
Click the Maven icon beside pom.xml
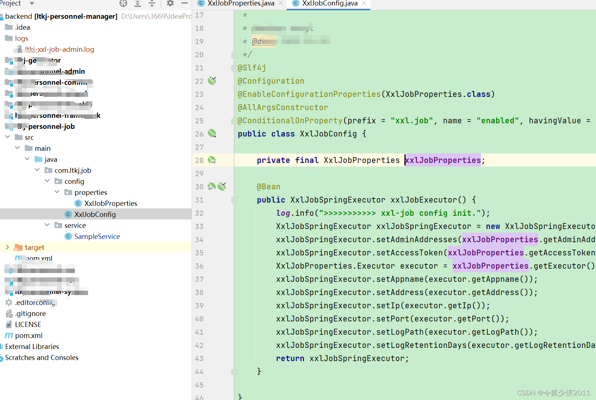pyautogui.click(x=9, y=335)
